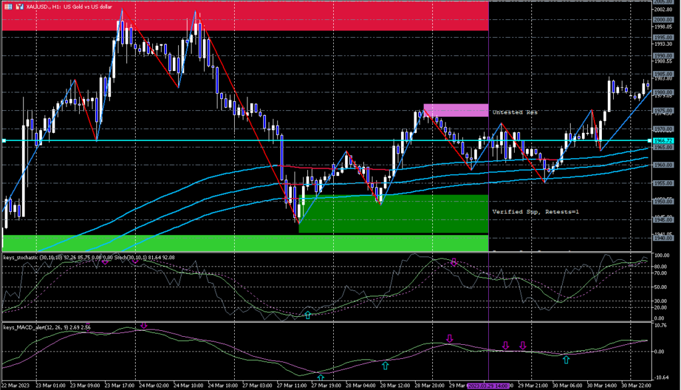Click the cyan MACD up arrow near 28 Mar 12:00
This screenshot has height=390, width=681.
(385, 365)
